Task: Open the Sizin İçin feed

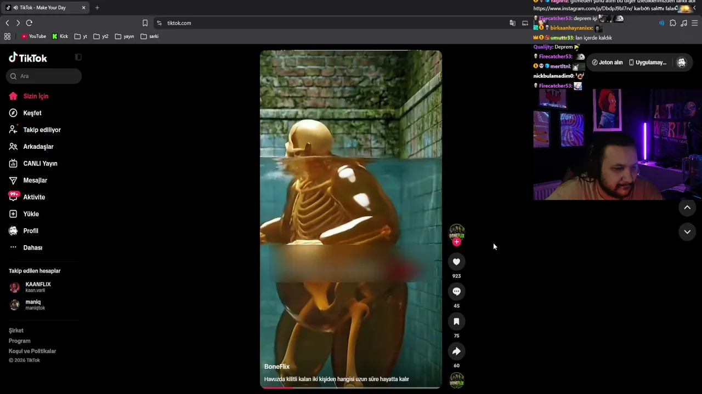Action: tap(36, 96)
